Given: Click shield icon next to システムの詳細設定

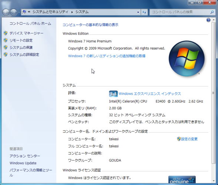Looking at the screenshot, I should pyautogui.click(x=6, y=54).
